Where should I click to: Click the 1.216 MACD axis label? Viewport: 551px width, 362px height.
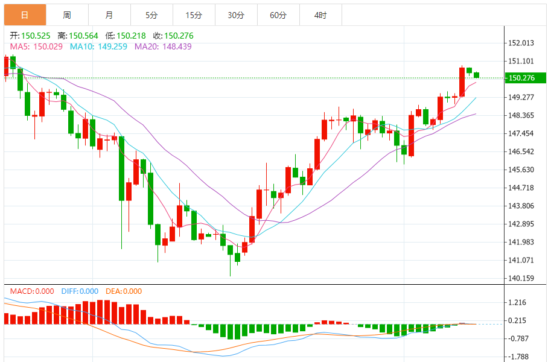click(517, 302)
